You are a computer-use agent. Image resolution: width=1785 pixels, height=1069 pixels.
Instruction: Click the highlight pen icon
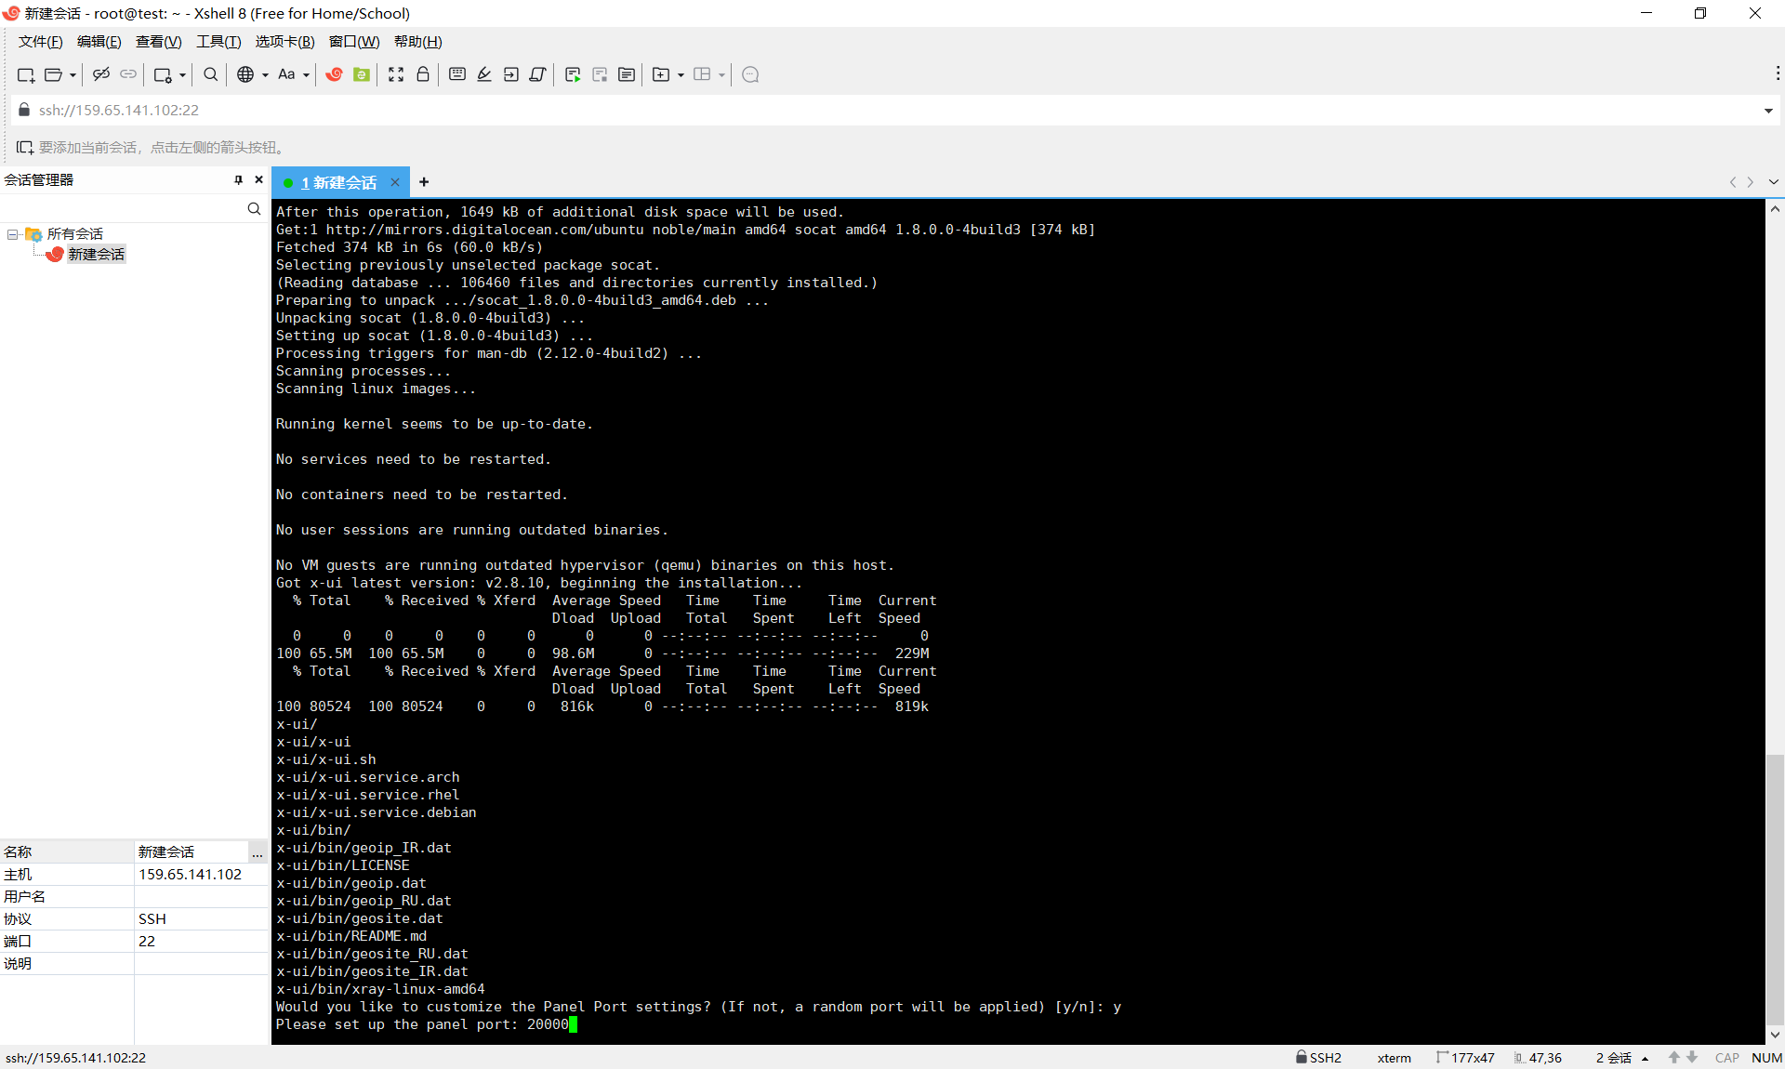484,74
